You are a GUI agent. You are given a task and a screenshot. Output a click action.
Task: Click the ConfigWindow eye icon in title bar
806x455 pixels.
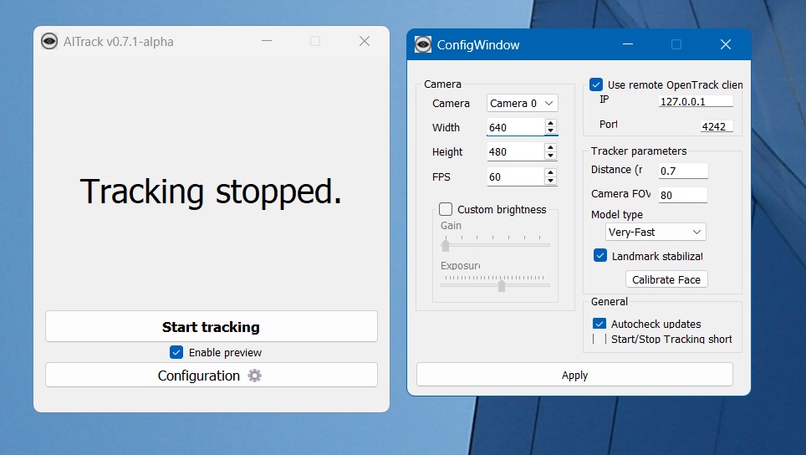coord(422,44)
